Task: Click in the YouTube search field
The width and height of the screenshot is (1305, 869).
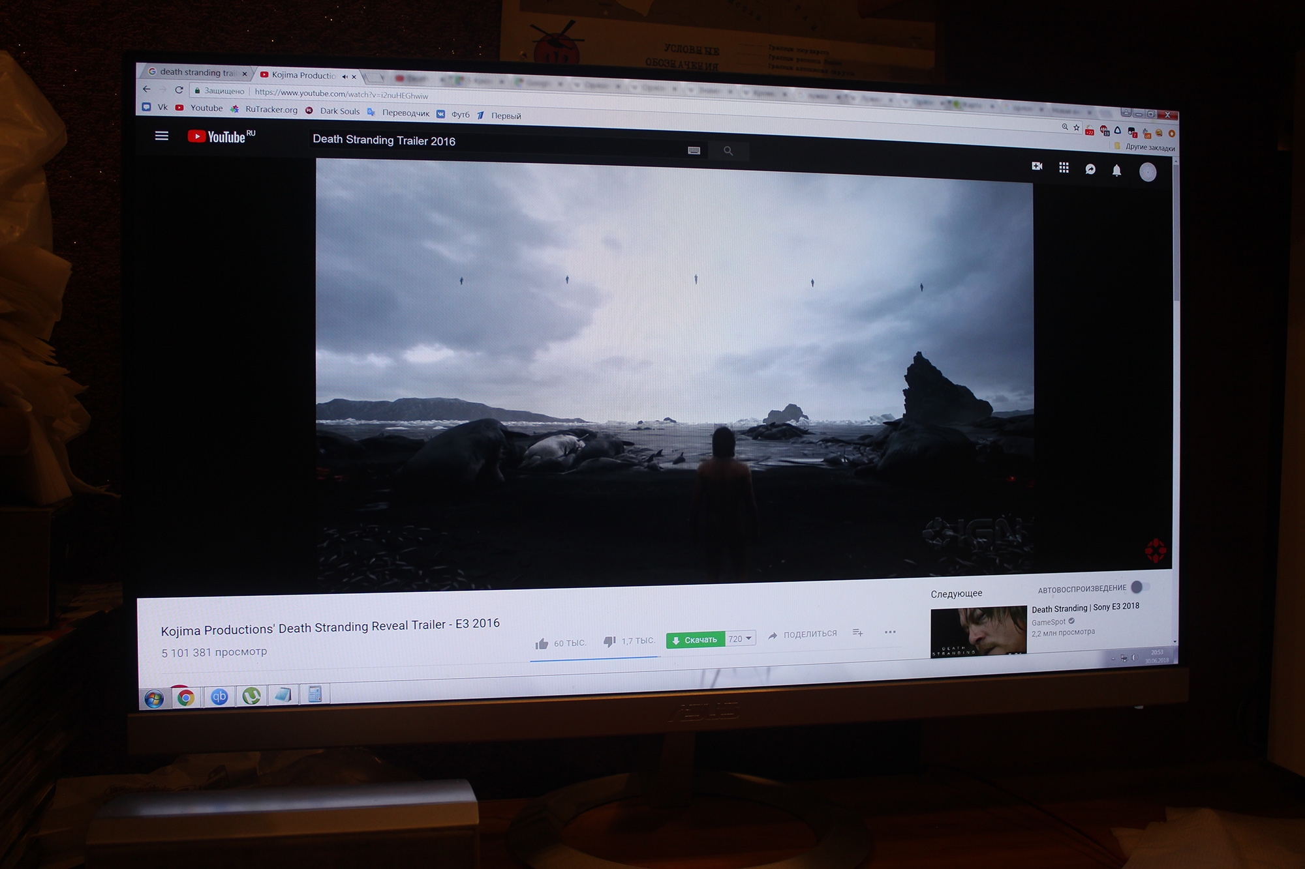Action: [496, 142]
